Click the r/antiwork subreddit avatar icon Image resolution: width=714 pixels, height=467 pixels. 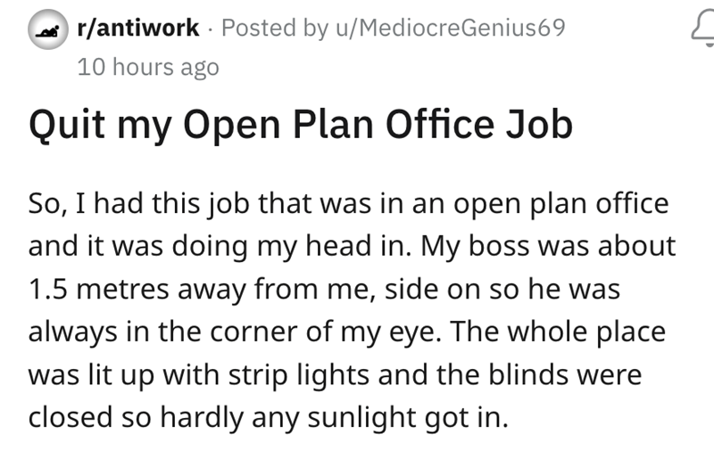(x=45, y=29)
